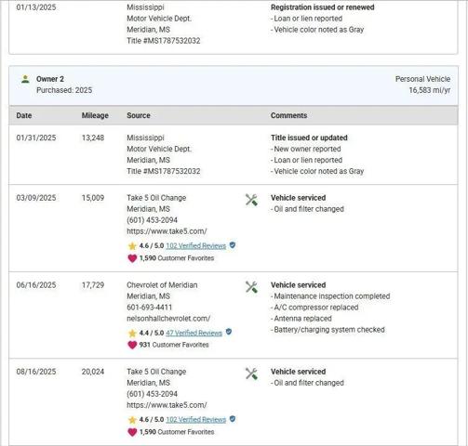
Task: Click the Mileage column header
Action: click(x=95, y=115)
